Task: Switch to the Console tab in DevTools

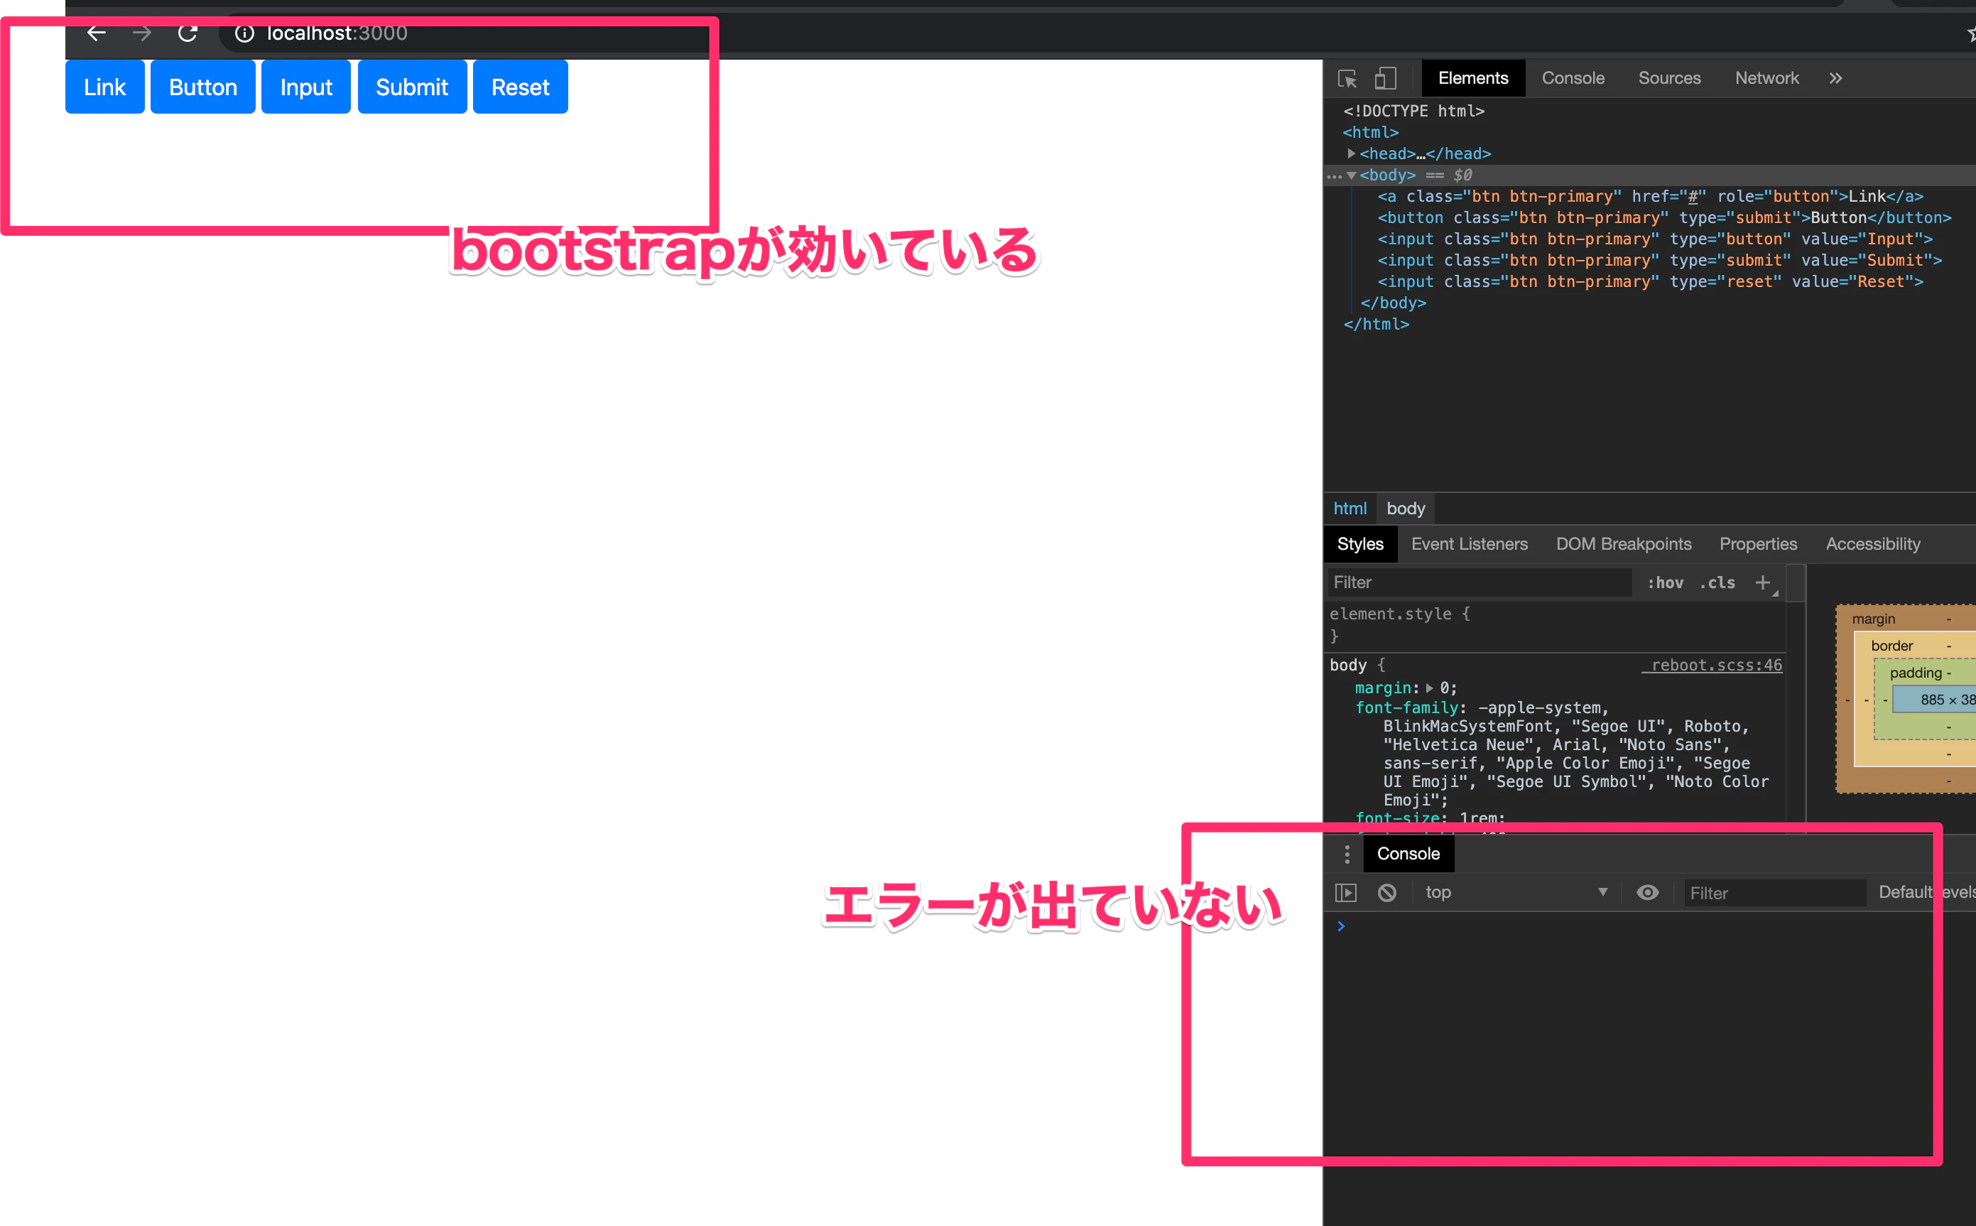Action: (1573, 79)
